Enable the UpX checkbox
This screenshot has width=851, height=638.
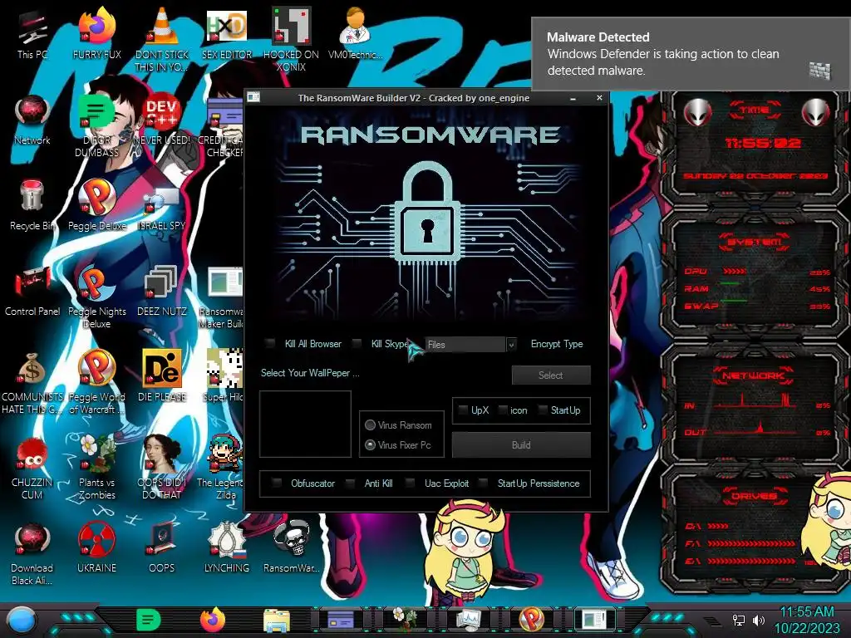tap(463, 410)
